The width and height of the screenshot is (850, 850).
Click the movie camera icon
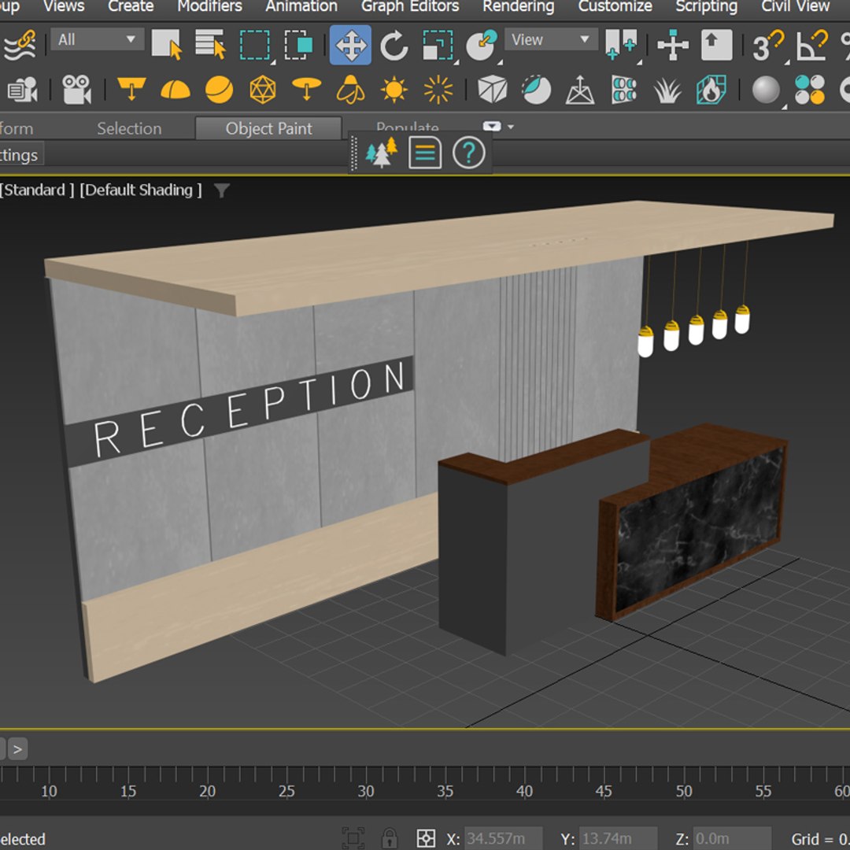(x=76, y=90)
